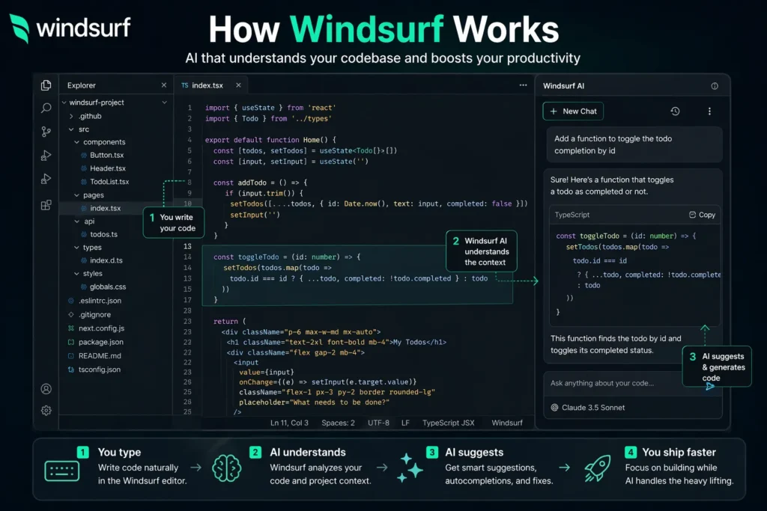Click the Windsurf AI panel title
The width and height of the screenshot is (767, 511).
[x=563, y=86]
